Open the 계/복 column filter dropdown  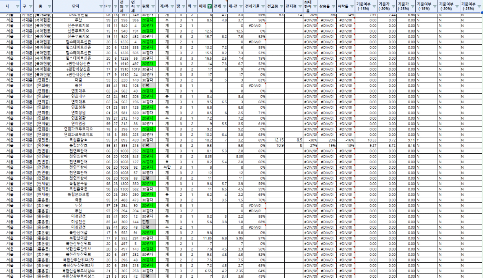point(172,7)
